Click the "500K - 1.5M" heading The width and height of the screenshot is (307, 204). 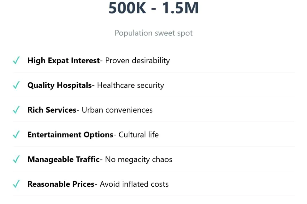(153, 8)
